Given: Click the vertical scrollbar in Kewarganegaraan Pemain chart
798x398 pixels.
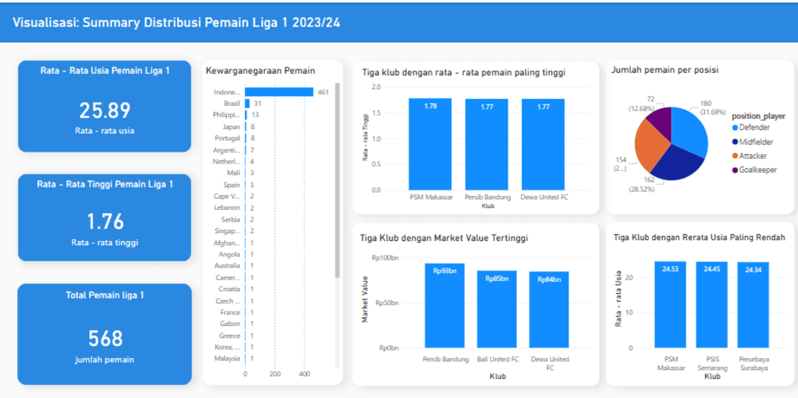Looking at the screenshot, I should [x=337, y=180].
